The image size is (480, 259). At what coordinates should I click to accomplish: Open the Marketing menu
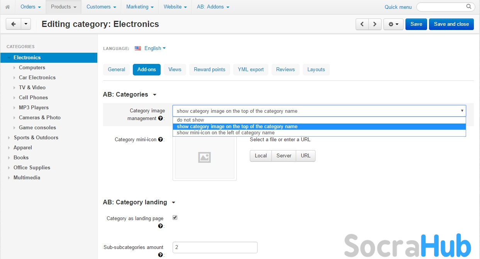click(140, 7)
